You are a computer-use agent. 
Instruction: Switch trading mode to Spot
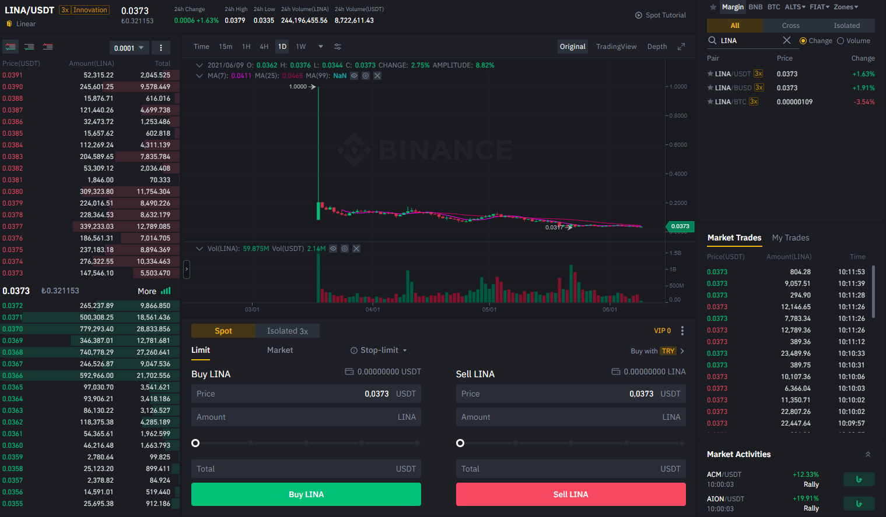(223, 331)
